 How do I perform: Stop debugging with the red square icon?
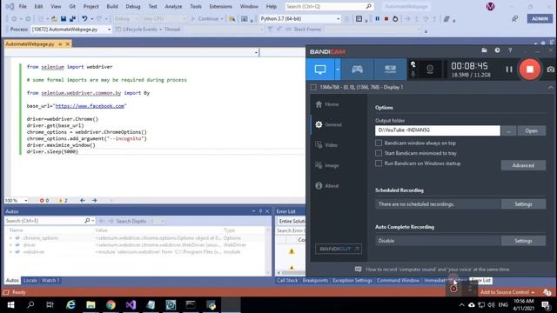(386, 19)
